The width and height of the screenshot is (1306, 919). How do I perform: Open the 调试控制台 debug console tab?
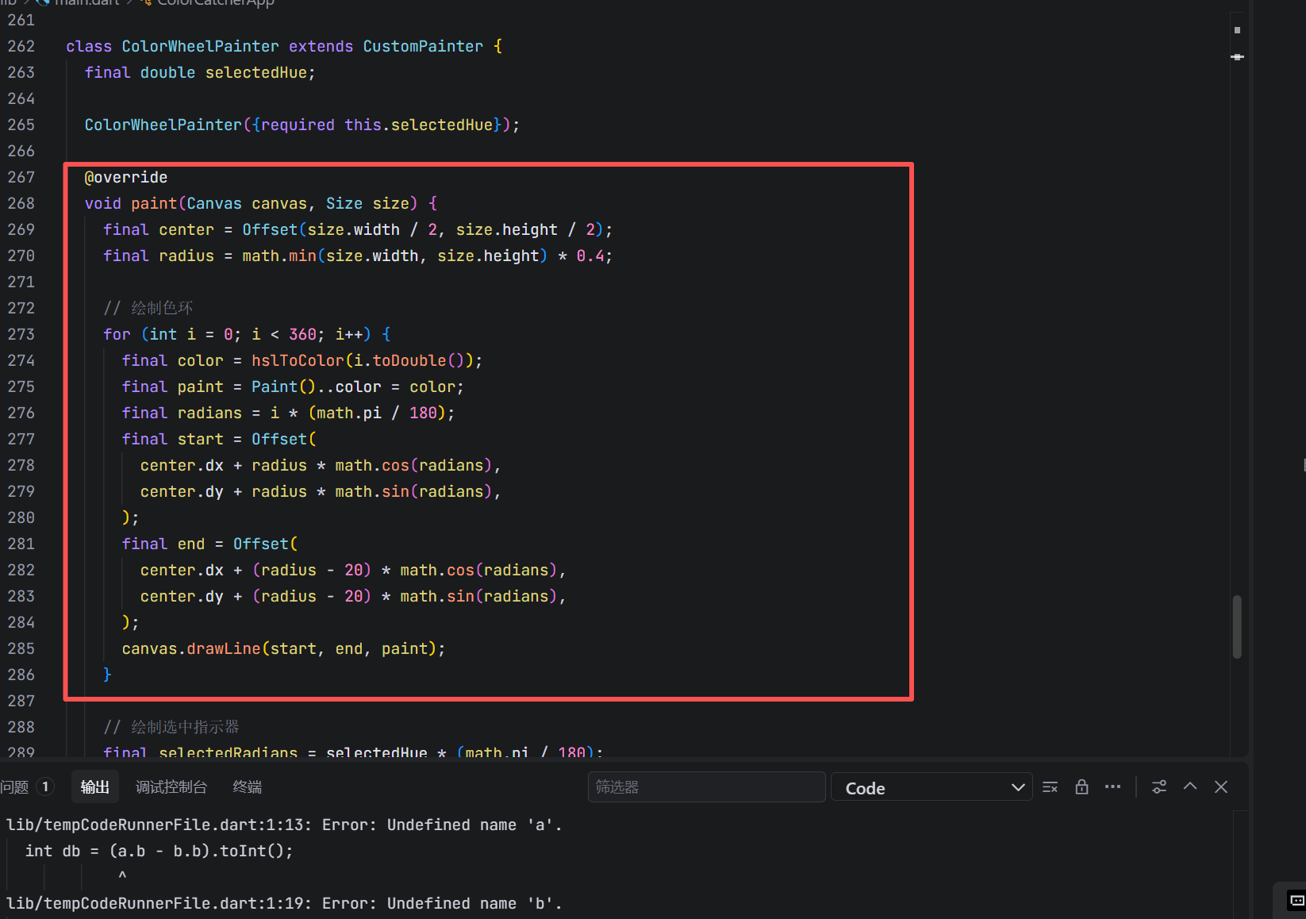tap(171, 787)
